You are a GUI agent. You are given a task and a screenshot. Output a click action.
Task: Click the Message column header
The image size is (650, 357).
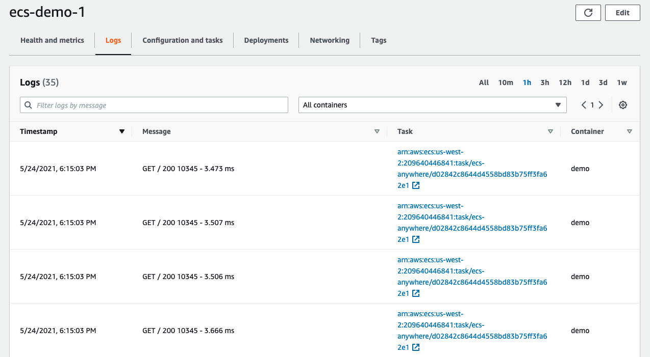pos(157,131)
